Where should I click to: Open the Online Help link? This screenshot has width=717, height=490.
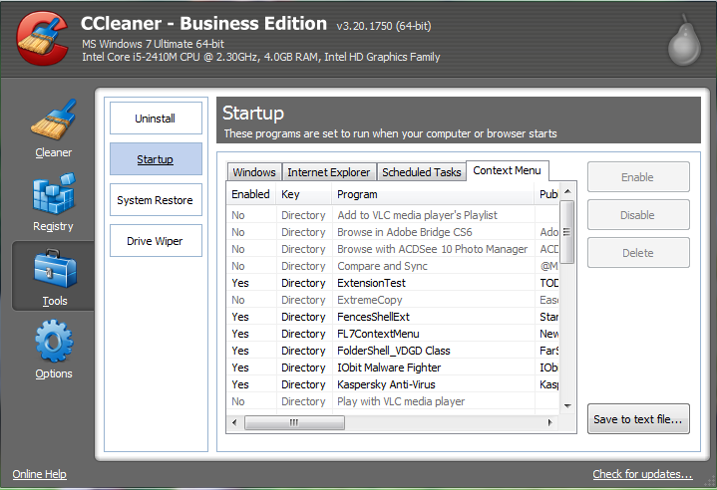pos(39,474)
